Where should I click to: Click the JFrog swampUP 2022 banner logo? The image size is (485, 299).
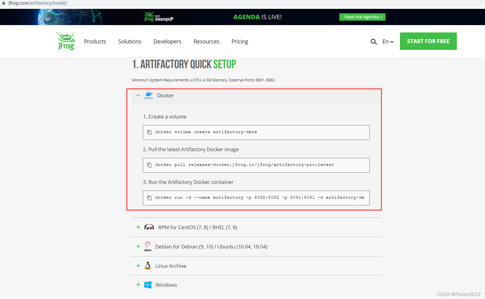(159, 17)
